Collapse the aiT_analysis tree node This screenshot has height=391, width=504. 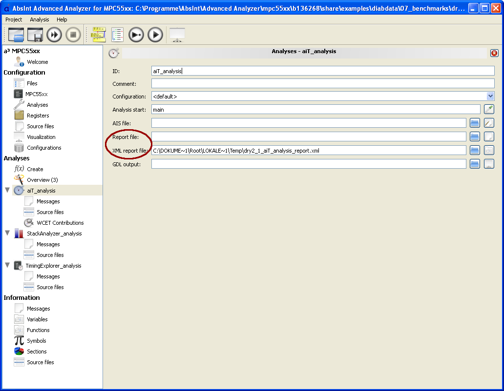tap(7, 190)
